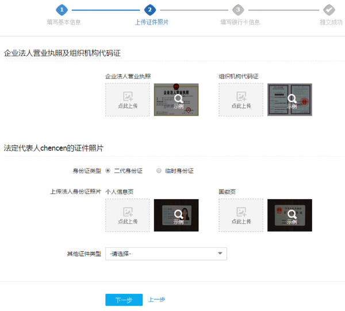Viewport: 345px width, 311px height.
Task: Go to step 1 填写基本信息
Action: tap(63, 10)
